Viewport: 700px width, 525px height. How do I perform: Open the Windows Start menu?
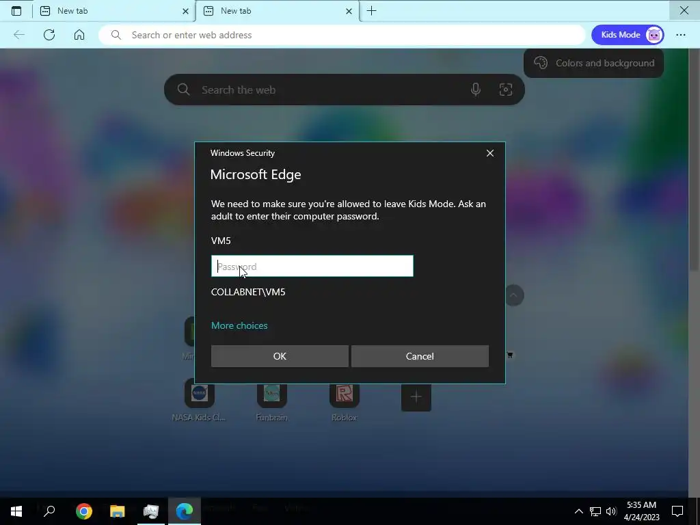point(16,511)
